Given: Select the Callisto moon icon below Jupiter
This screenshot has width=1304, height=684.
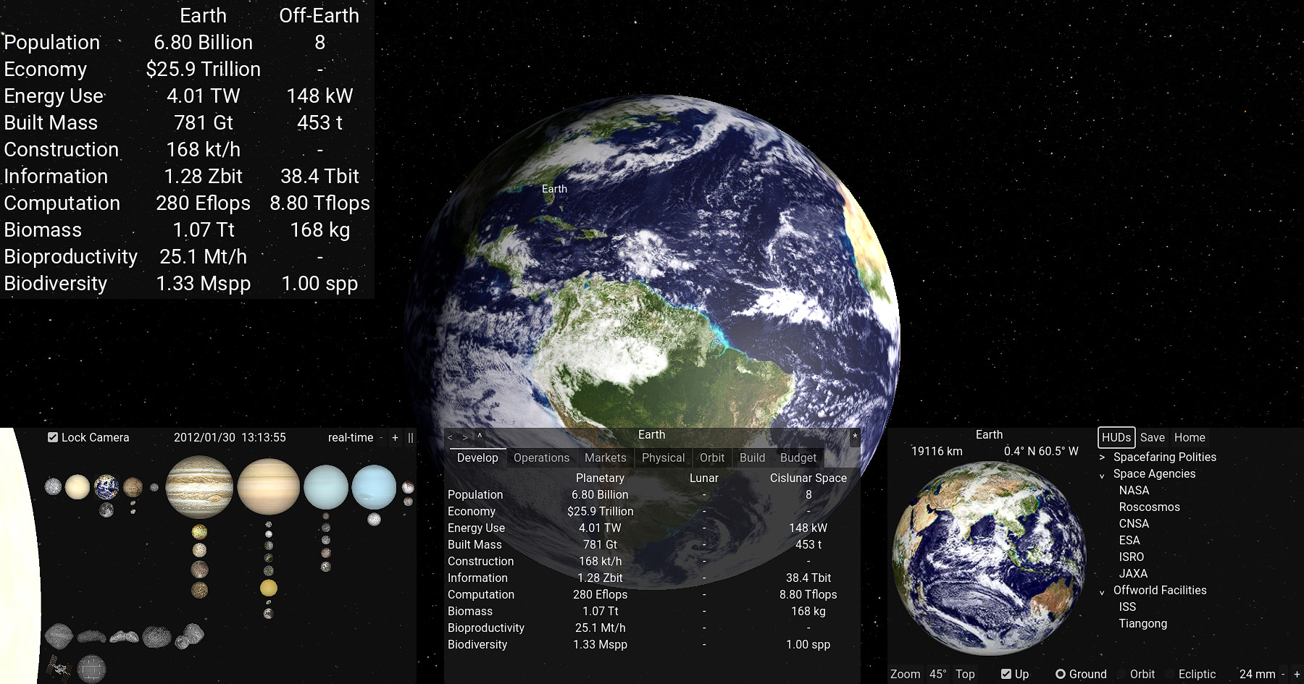Looking at the screenshot, I should [199, 590].
